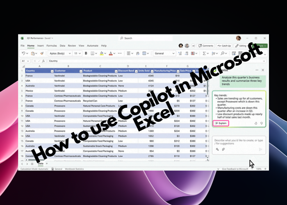Click Workbook Statistics in the status bar
287x205 pixels.
click(x=74, y=169)
